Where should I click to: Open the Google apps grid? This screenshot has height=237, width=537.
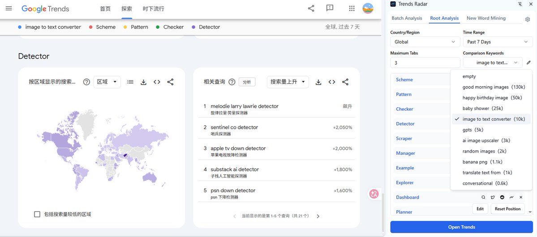click(352, 8)
